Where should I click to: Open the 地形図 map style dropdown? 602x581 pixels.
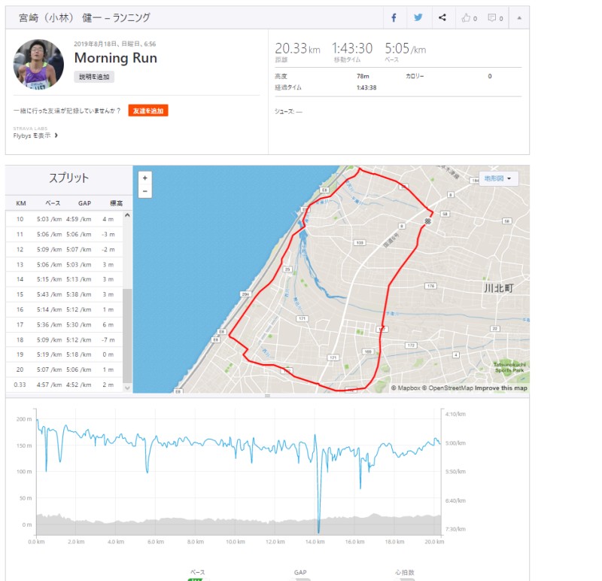[500, 178]
